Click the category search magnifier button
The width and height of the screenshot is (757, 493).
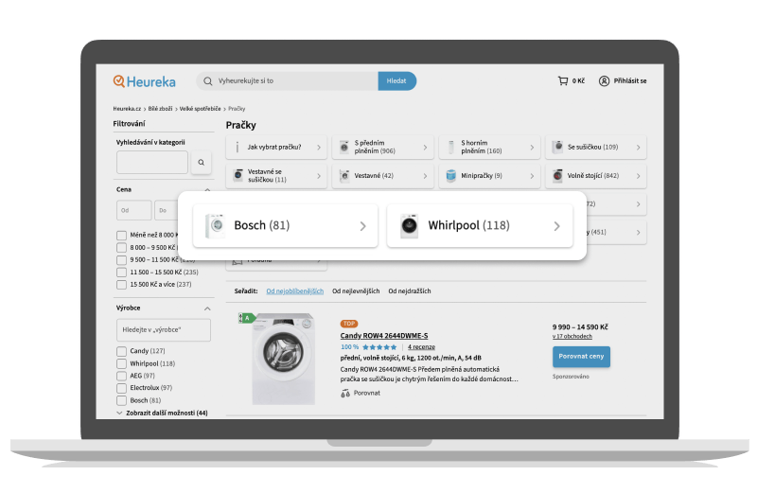pyautogui.click(x=201, y=163)
